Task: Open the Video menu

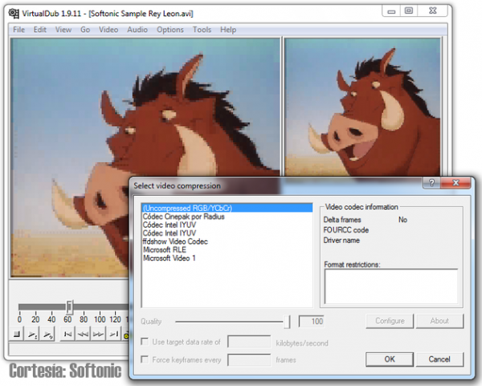Action: (108, 30)
